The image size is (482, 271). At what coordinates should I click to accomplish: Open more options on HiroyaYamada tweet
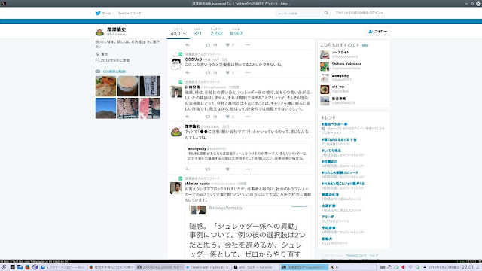tap(248, 117)
